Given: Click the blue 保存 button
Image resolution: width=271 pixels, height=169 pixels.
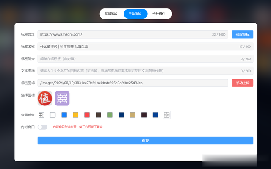Looking at the screenshot, I should tap(145, 141).
